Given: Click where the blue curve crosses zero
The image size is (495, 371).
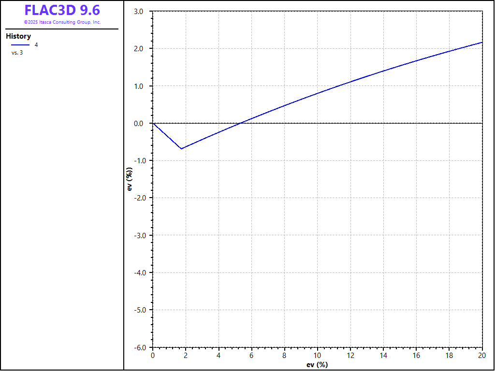Looking at the screenshot, I should click(x=241, y=123).
